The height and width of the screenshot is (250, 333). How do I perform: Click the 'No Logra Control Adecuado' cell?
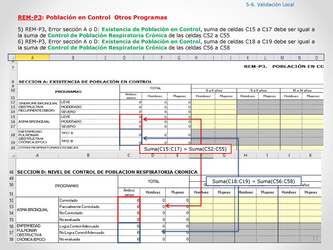(88, 232)
